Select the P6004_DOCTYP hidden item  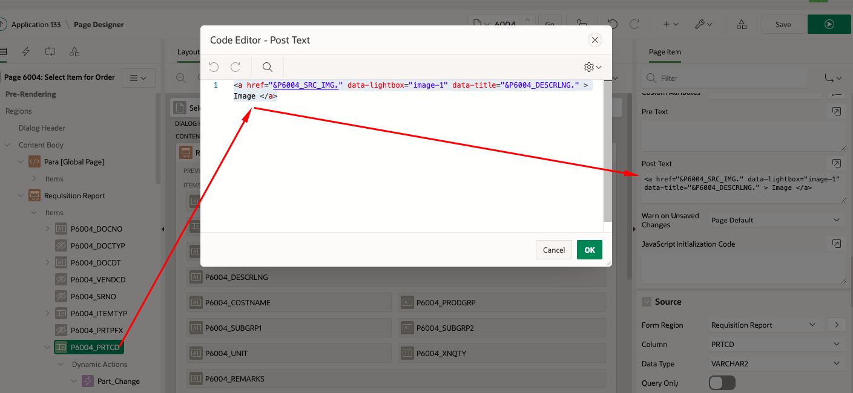(x=90, y=246)
